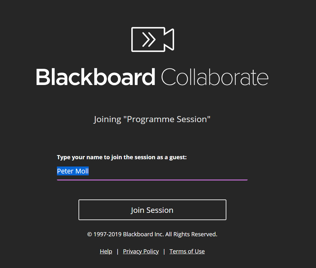Open the Privacy Policy link
This screenshot has width=316, height=268.
tap(141, 252)
